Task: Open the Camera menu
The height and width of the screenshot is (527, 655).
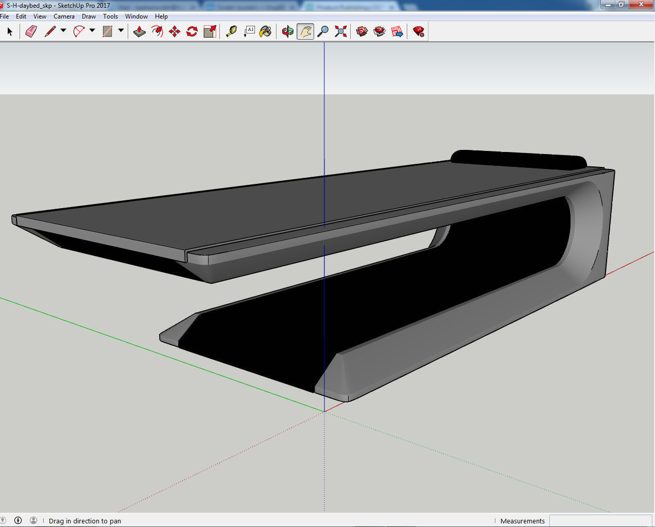Action: click(64, 16)
